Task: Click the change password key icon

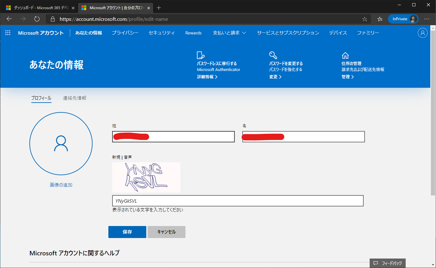Action: point(273,56)
